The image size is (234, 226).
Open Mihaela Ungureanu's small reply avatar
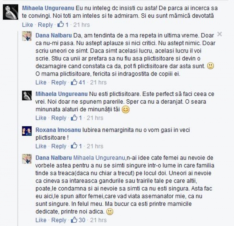pyautogui.click(x=27, y=95)
